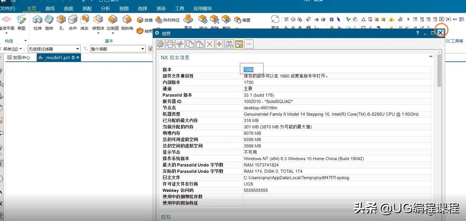Switch to the 曲线 ribbon tab
This screenshot has width=466, height=221.
pos(50,8)
